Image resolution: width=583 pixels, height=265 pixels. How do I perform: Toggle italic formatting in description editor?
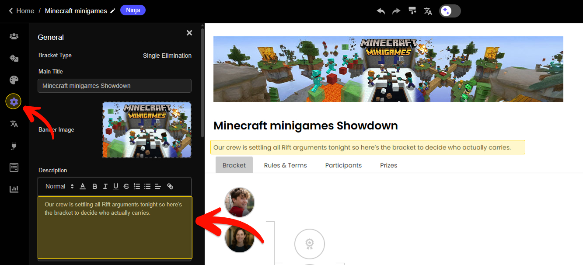tap(105, 186)
